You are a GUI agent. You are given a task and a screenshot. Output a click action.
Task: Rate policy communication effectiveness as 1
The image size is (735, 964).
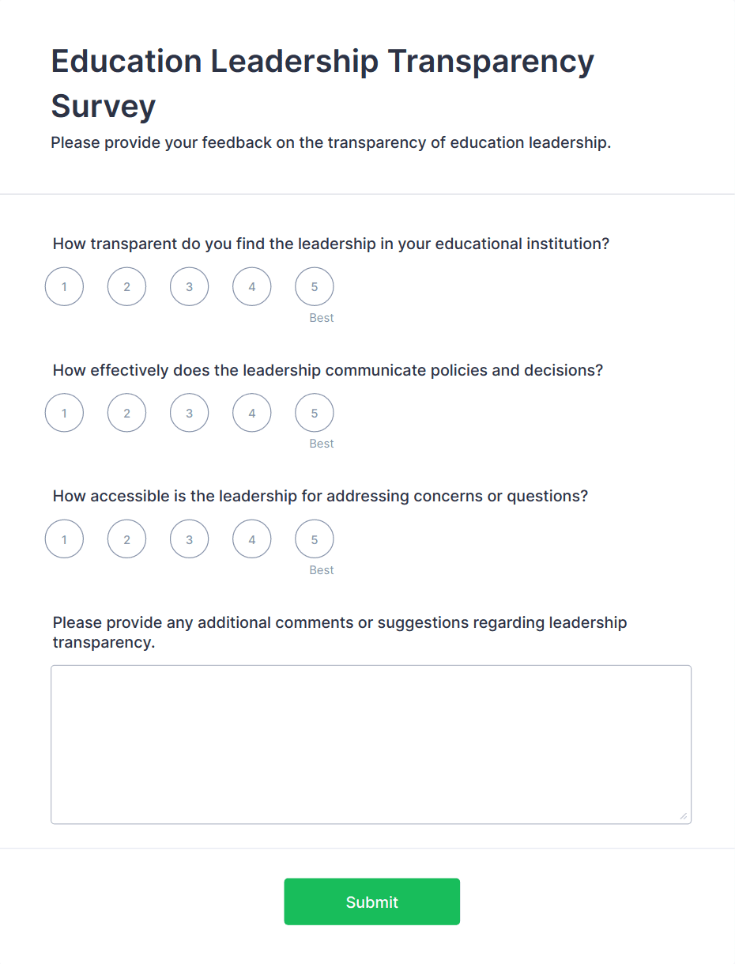pos(64,413)
